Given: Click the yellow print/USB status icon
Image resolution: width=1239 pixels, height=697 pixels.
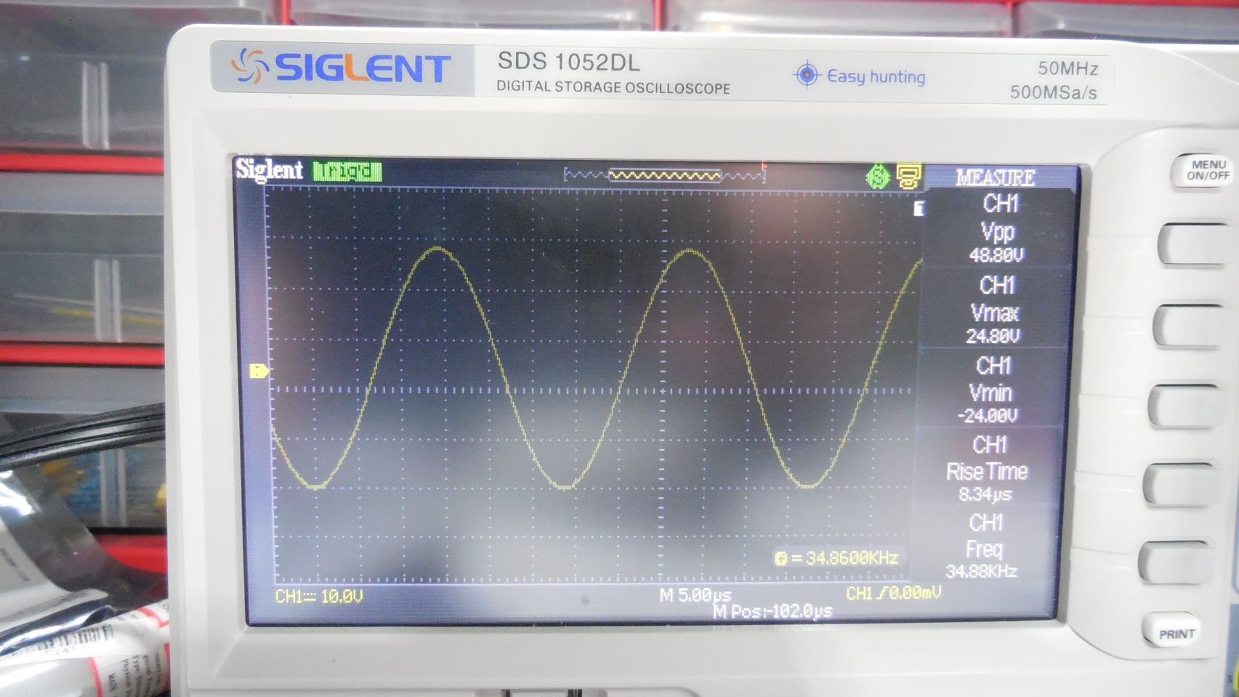Looking at the screenshot, I should pyautogui.click(x=908, y=176).
